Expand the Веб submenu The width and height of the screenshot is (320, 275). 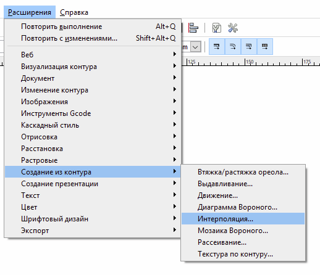pos(93,55)
